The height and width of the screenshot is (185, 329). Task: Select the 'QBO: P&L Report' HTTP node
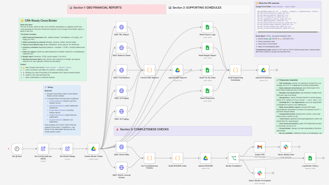[121, 27]
